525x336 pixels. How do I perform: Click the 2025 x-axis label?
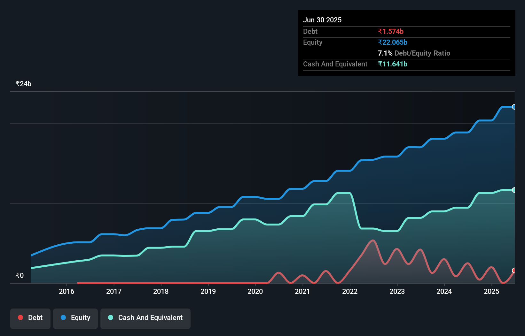[x=491, y=291]
